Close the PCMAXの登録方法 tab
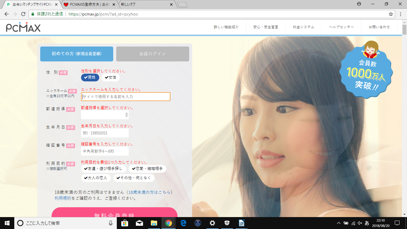The image size is (407, 229). [x=114, y=4]
